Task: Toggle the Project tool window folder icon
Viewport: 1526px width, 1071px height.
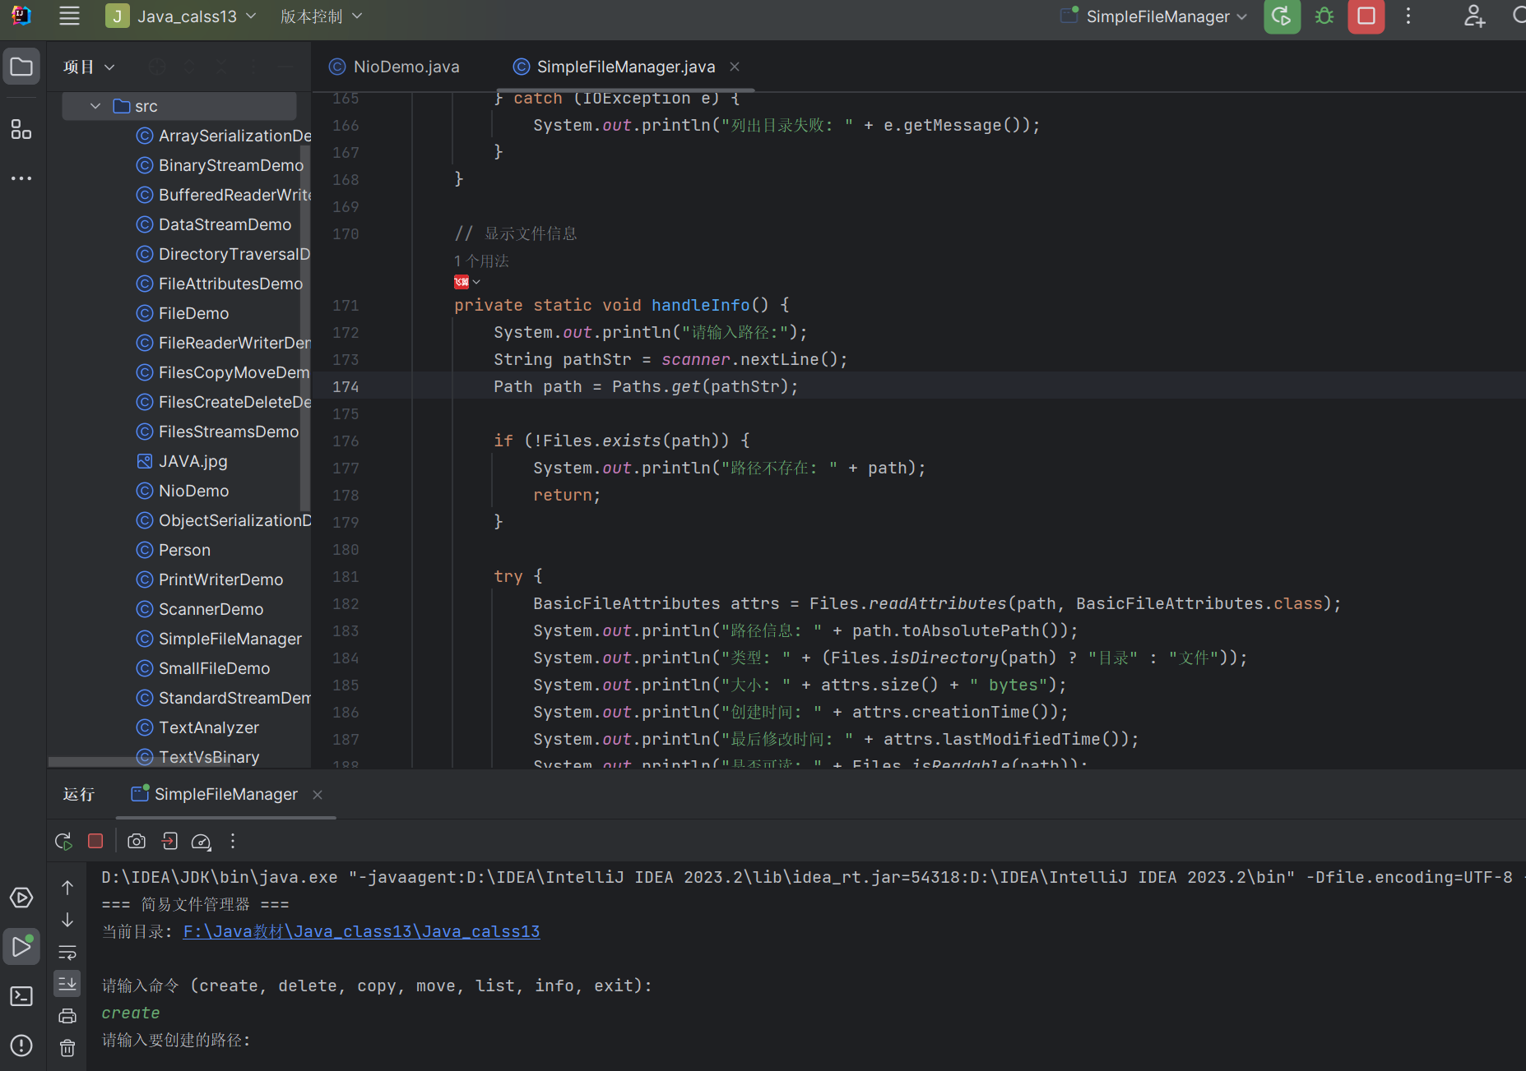Action: pyautogui.click(x=21, y=67)
